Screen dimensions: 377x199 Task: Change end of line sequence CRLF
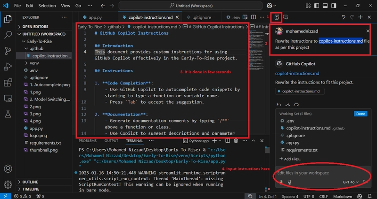(324, 196)
